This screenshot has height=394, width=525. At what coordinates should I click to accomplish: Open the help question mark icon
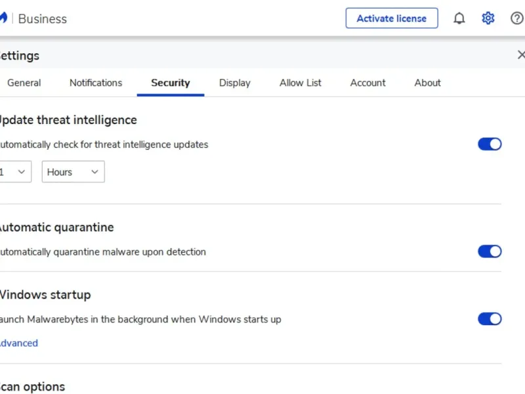click(x=517, y=18)
